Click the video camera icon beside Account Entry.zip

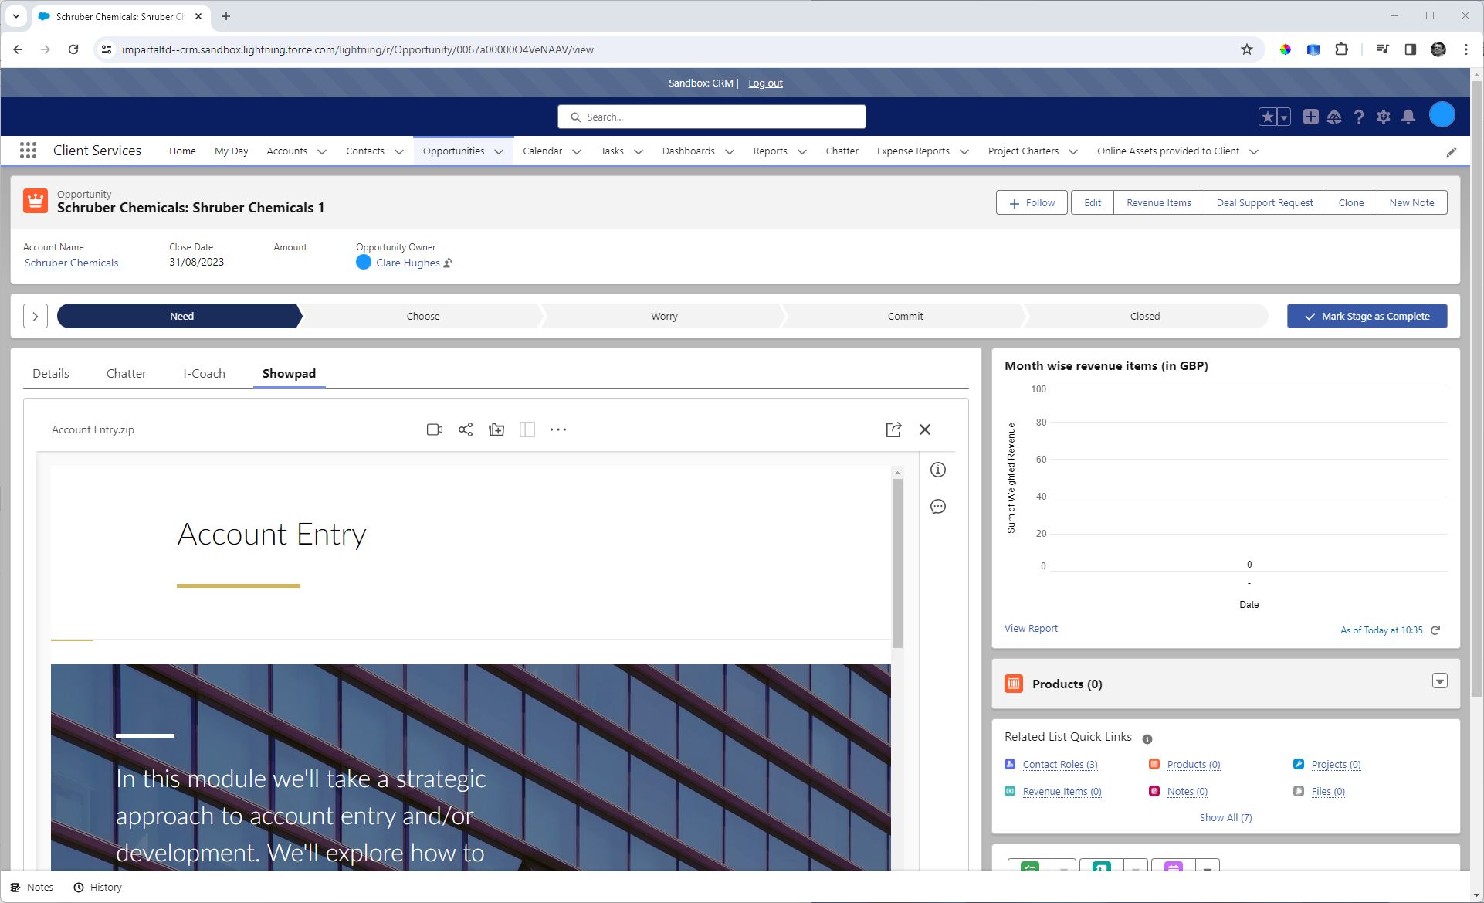435,429
